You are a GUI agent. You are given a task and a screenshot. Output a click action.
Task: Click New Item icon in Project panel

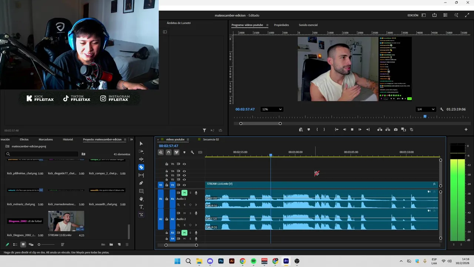(x=119, y=244)
